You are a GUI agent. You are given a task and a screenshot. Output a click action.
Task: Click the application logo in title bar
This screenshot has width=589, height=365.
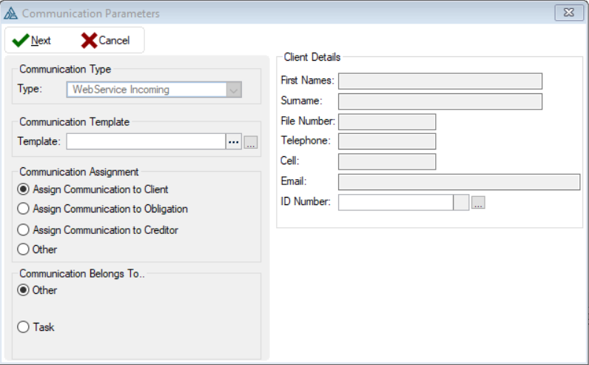(x=11, y=13)
